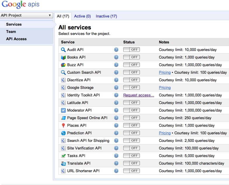Open API Access in the sidebar

pyautogui.click(x=16, y=39)
